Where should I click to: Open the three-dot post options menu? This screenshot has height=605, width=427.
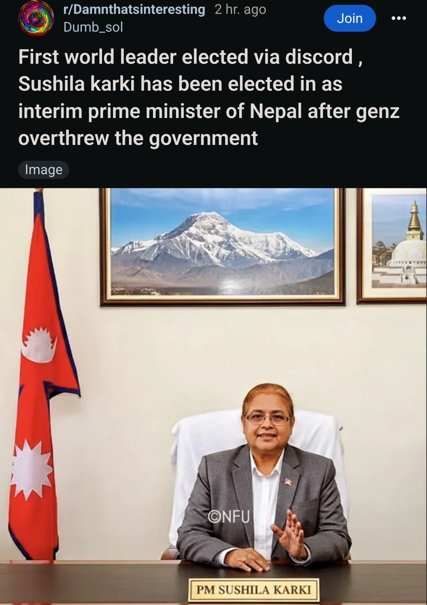click(x=399, y=18)
